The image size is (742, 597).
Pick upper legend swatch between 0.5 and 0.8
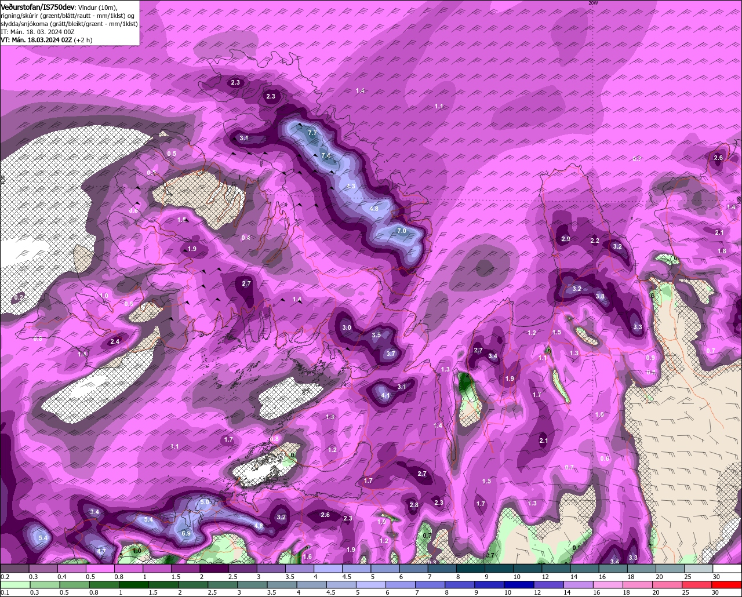100,569
